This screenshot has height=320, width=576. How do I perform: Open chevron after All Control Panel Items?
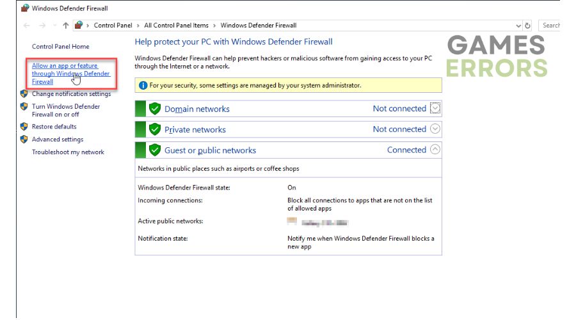tap(214, 26)
